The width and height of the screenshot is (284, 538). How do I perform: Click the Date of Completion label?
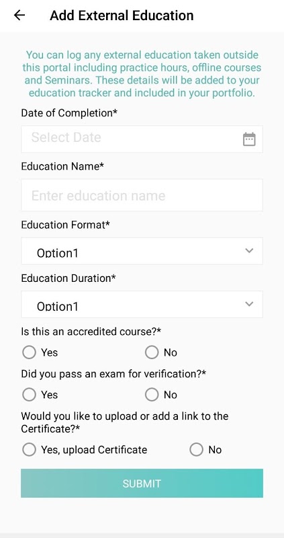pyautogui.click(x=69, y=113)
